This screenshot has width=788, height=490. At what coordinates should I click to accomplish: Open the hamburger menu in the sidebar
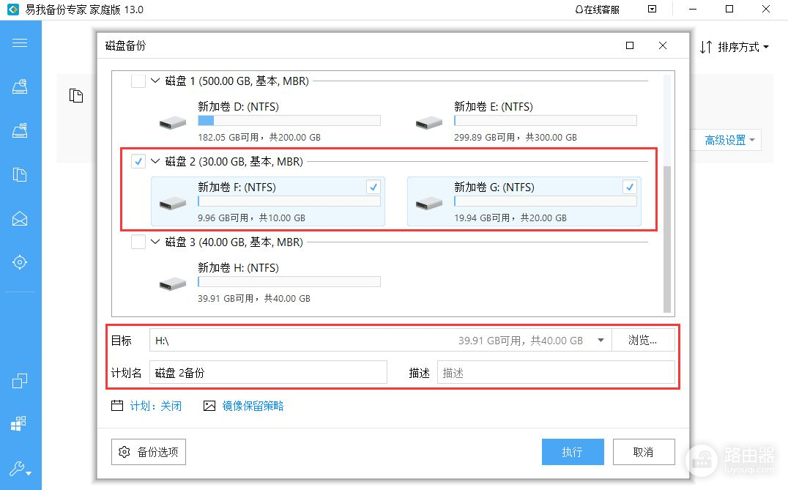20,42
